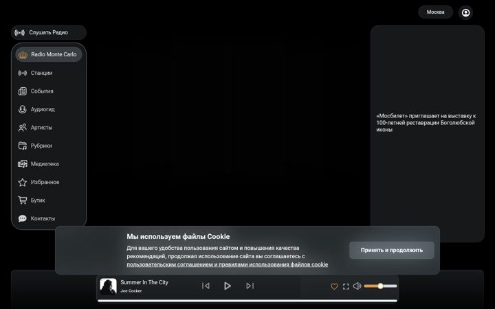495x309 pixels.
Task: Open the Медиатека section
Action: (x=49, y=164)
